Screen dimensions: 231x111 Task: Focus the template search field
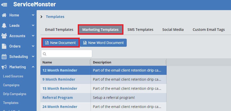pos(69,54)
